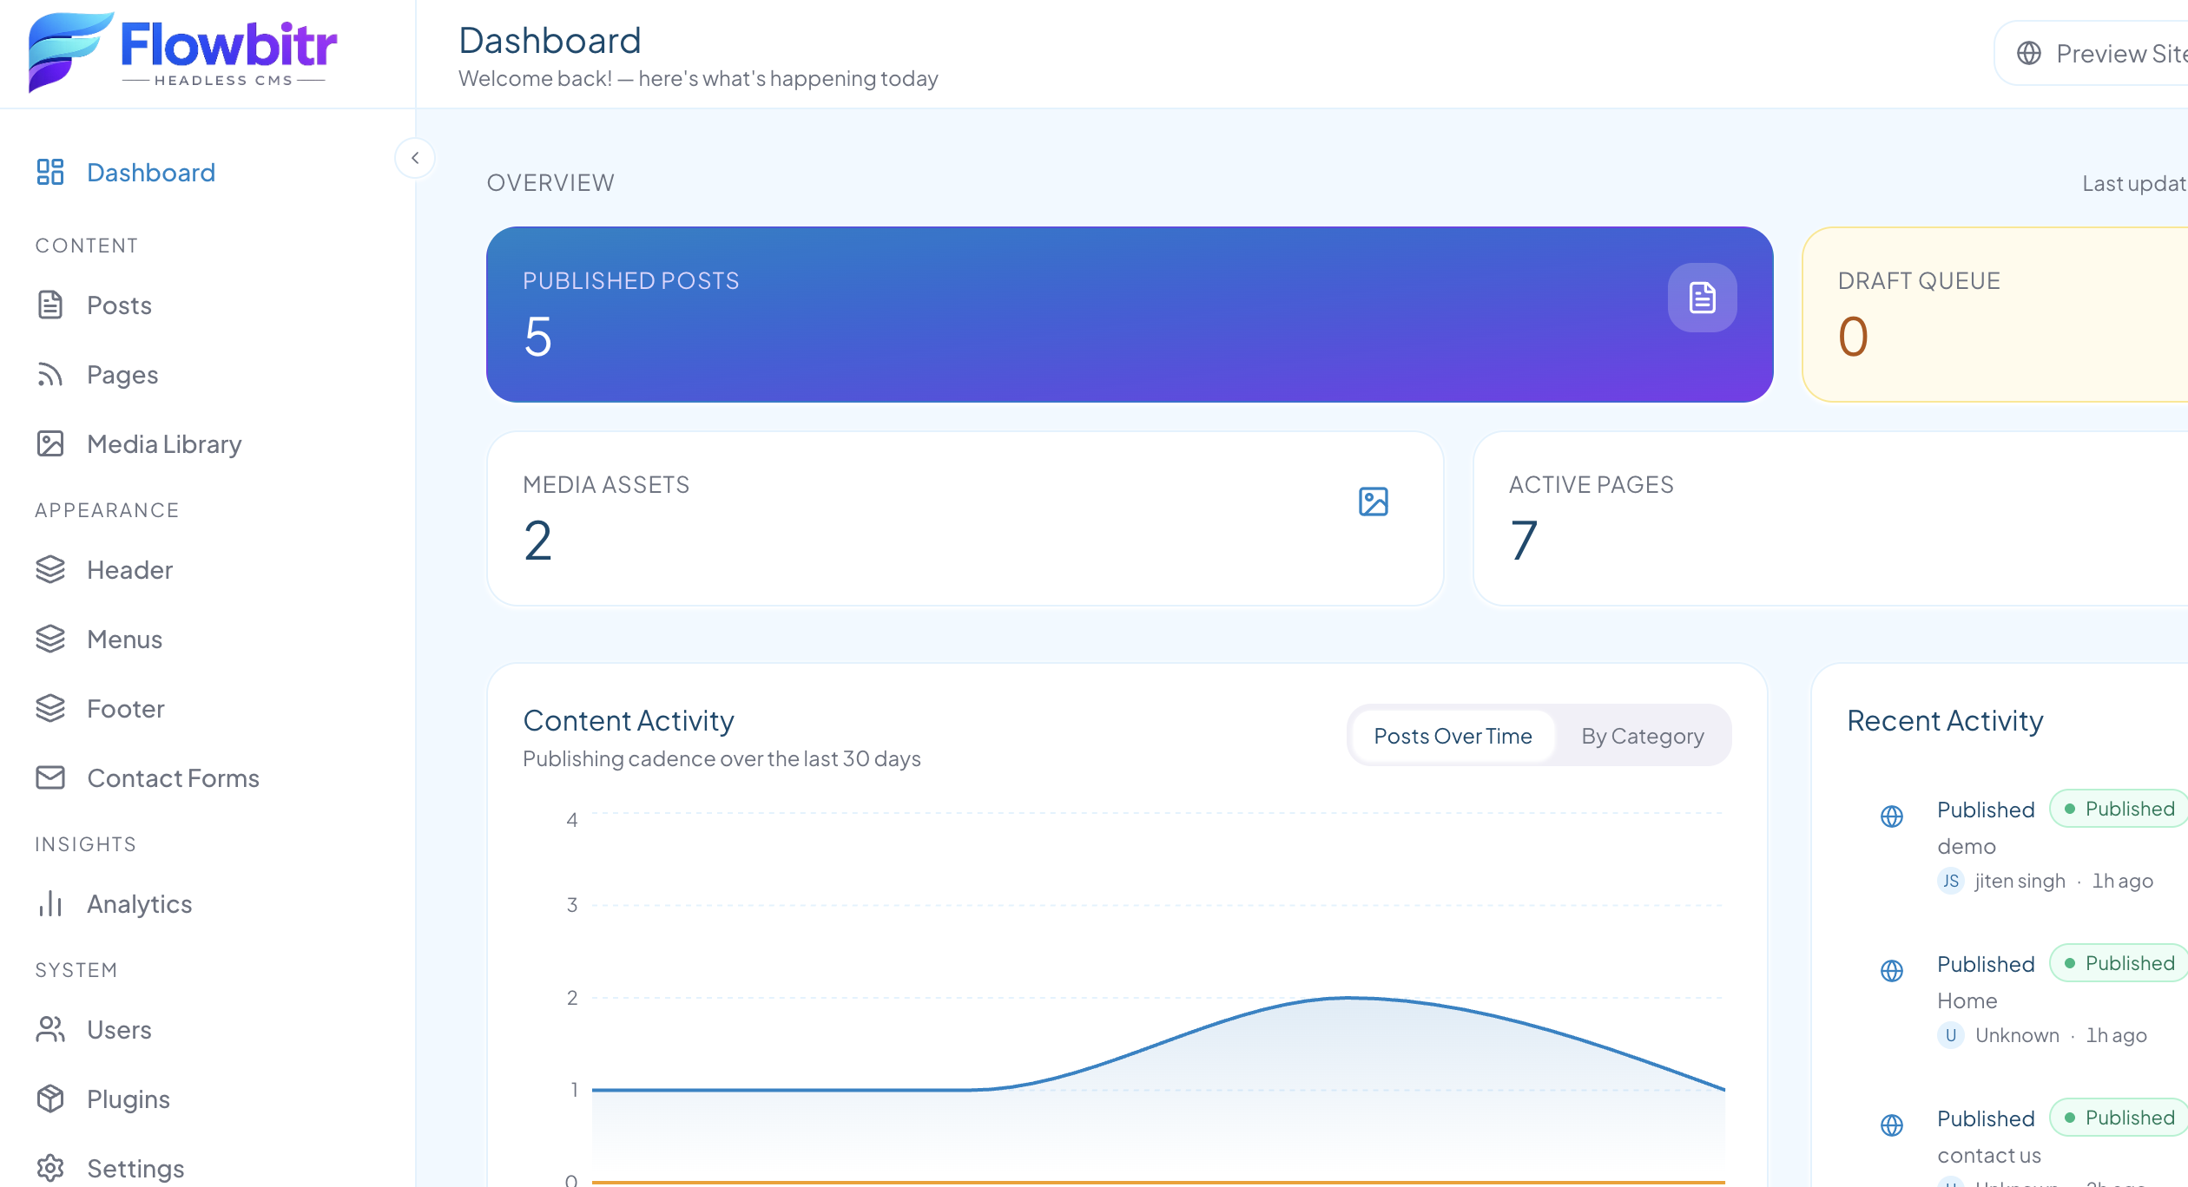Open Users management
Screen dimensions: 2188x1187
click(x=119, y=1029)
